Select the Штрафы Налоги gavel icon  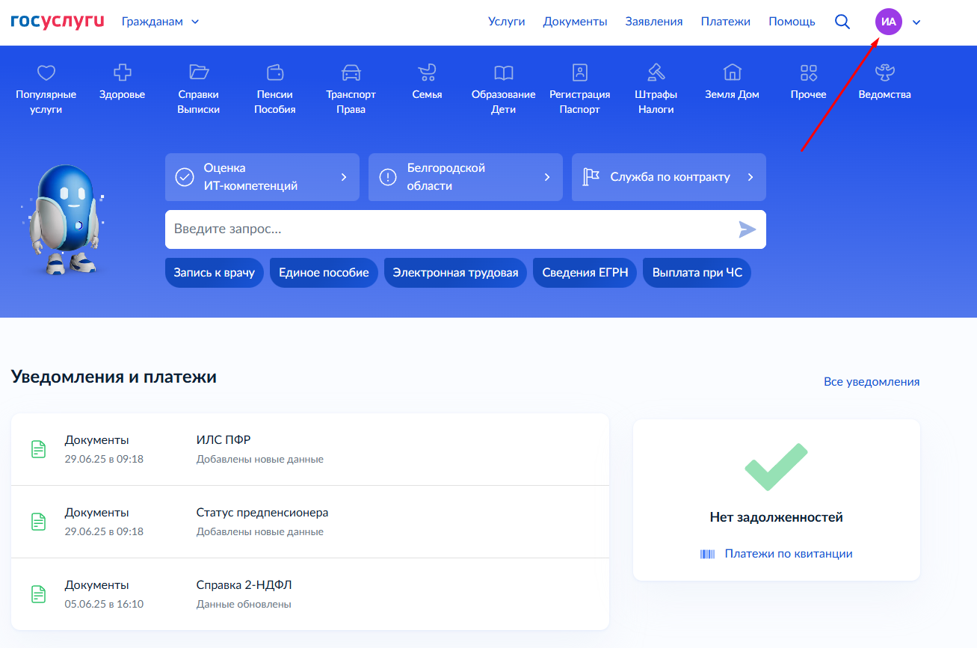pyautogui.click(x=656, y=72)
